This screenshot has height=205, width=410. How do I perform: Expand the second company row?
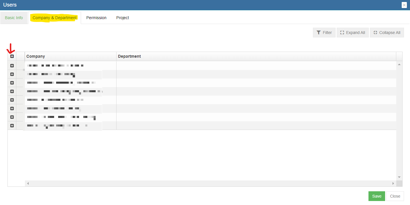[x=12, y=74]
